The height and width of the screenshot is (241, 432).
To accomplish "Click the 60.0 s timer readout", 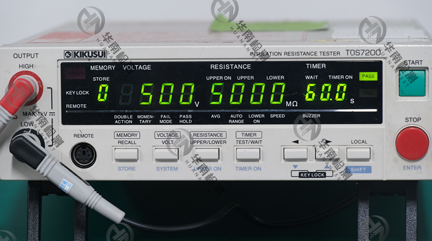I will click(326, 93).
